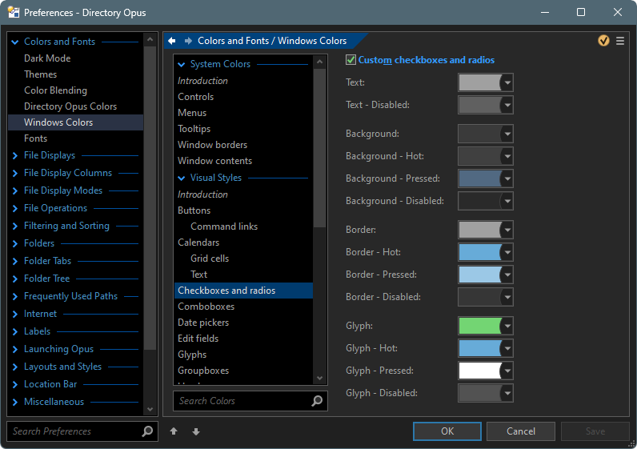
Task: Expand the Folder Tabs category
Action: (x=15, y=261)
